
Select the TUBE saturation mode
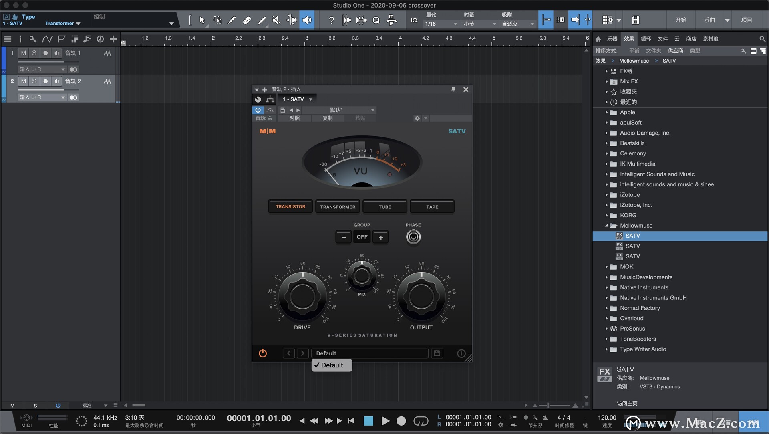(385, 207)
